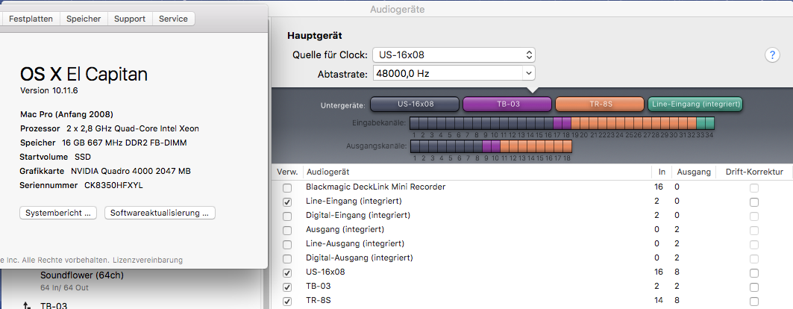Viewport: 793px width, 309px height.
Task: Toggle drift correction for Line-Eingang (integriert)
Action: click(754, 202)
